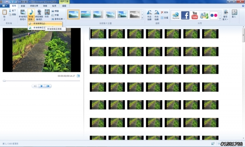Screen dimensions: 245x147
Task: Rotate the clip left (向左旋轉)
Action: (149, 15)
